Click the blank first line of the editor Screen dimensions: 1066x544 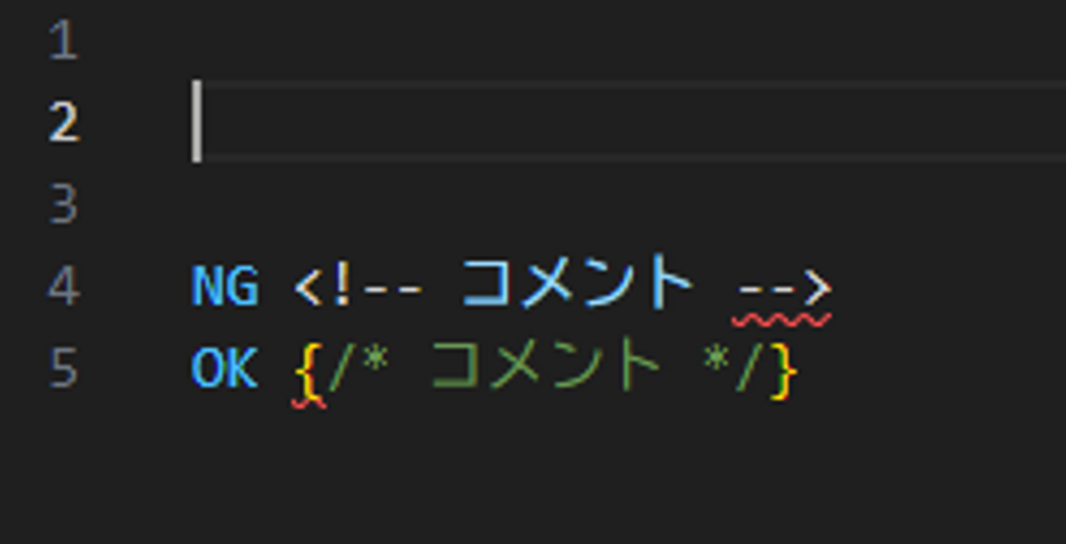click(628, 41)
